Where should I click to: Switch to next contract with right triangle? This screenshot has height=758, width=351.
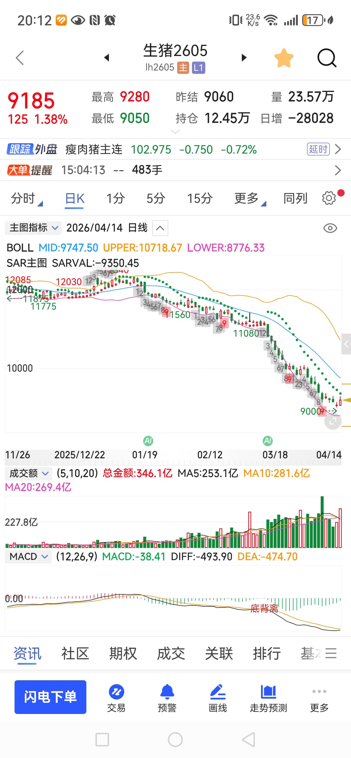244,58
